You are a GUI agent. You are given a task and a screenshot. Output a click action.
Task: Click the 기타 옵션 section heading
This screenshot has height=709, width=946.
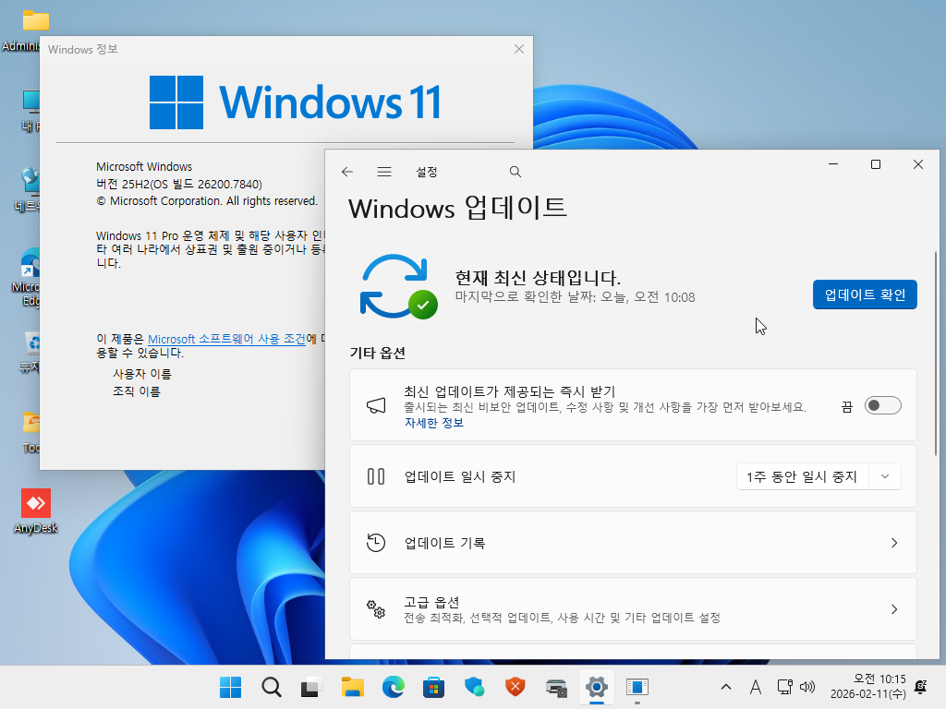378,353
